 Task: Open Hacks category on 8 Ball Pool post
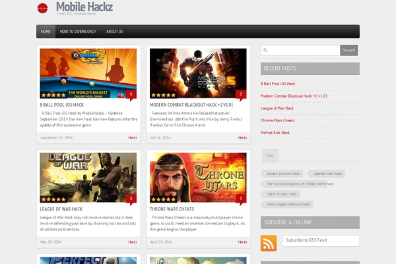[133, 138]
